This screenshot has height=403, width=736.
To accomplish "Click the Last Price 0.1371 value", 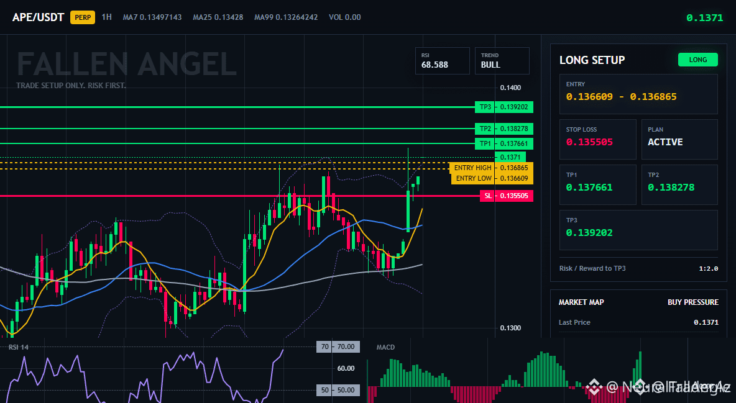I will (x=706, y=322).
